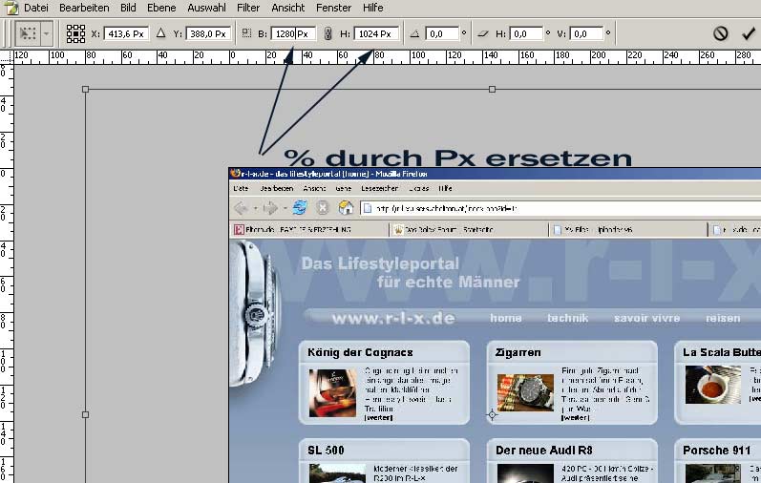The width and height of the screenshot is (761, 483).
Task: Click the top-middle transform handle
Action: [x=492, y=90]
